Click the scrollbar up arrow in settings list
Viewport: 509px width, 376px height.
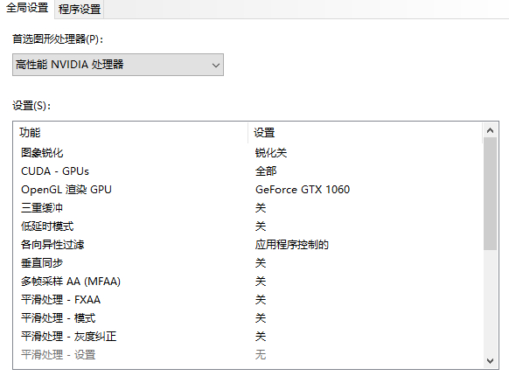point(490,130)
